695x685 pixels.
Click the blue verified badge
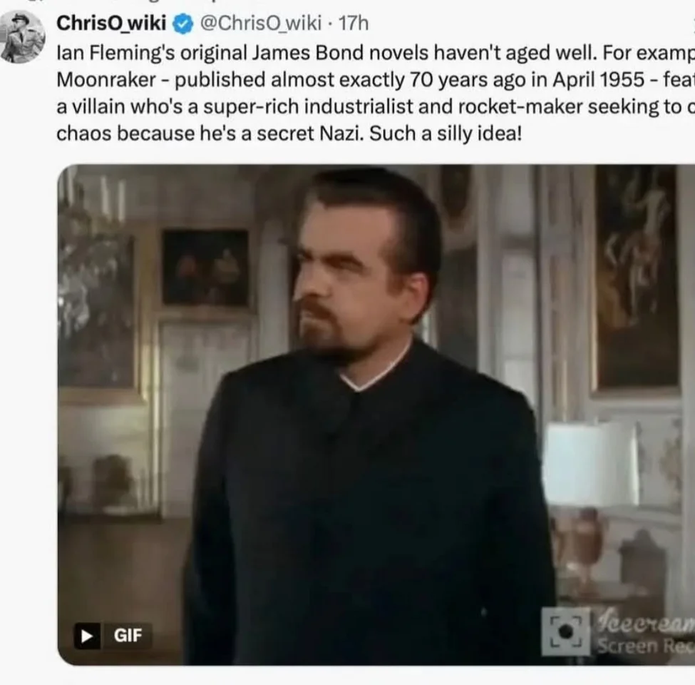coord(182,24)
